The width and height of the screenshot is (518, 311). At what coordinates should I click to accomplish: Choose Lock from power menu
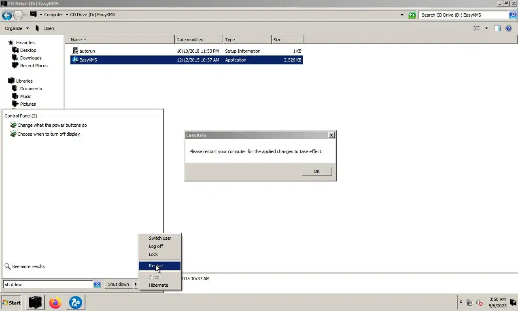159,254
